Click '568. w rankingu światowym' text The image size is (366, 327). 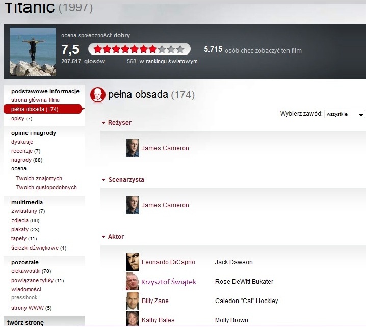[x=162, y=61]
